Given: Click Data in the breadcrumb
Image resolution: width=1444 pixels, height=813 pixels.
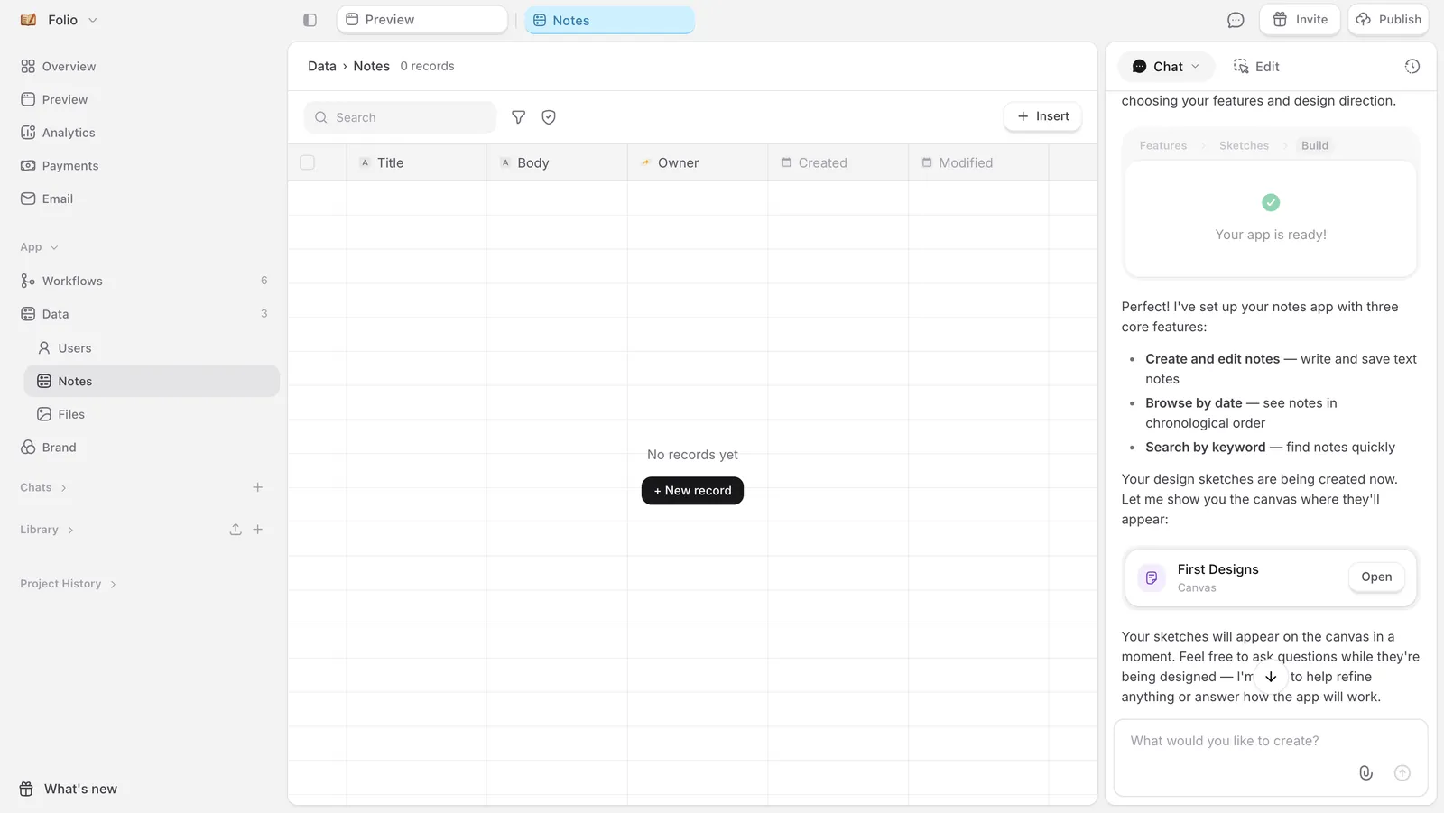Looking at the screenshot, I should point(321,66).
